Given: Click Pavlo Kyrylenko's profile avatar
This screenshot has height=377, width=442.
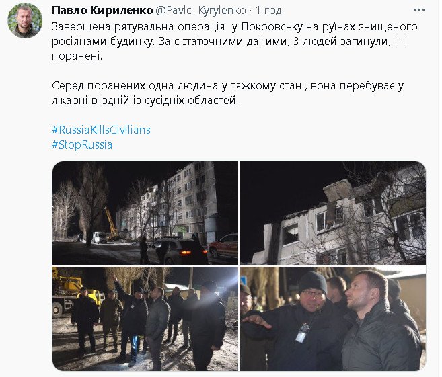Looking at the screenshot, I should tap(25, 21).
